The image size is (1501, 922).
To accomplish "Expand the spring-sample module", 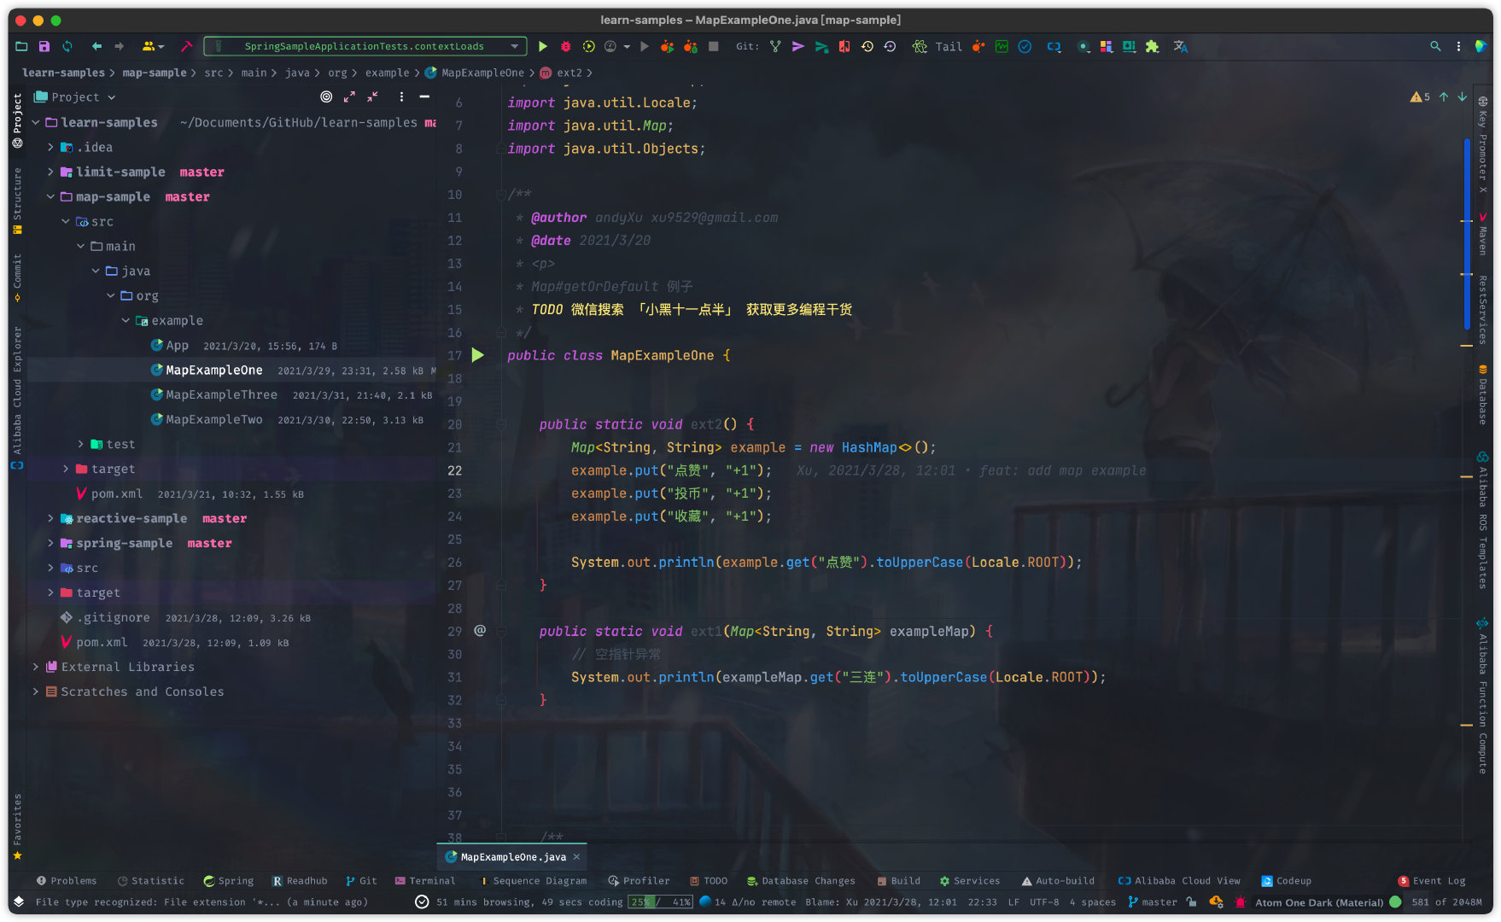I will click(x=50, y=543).
